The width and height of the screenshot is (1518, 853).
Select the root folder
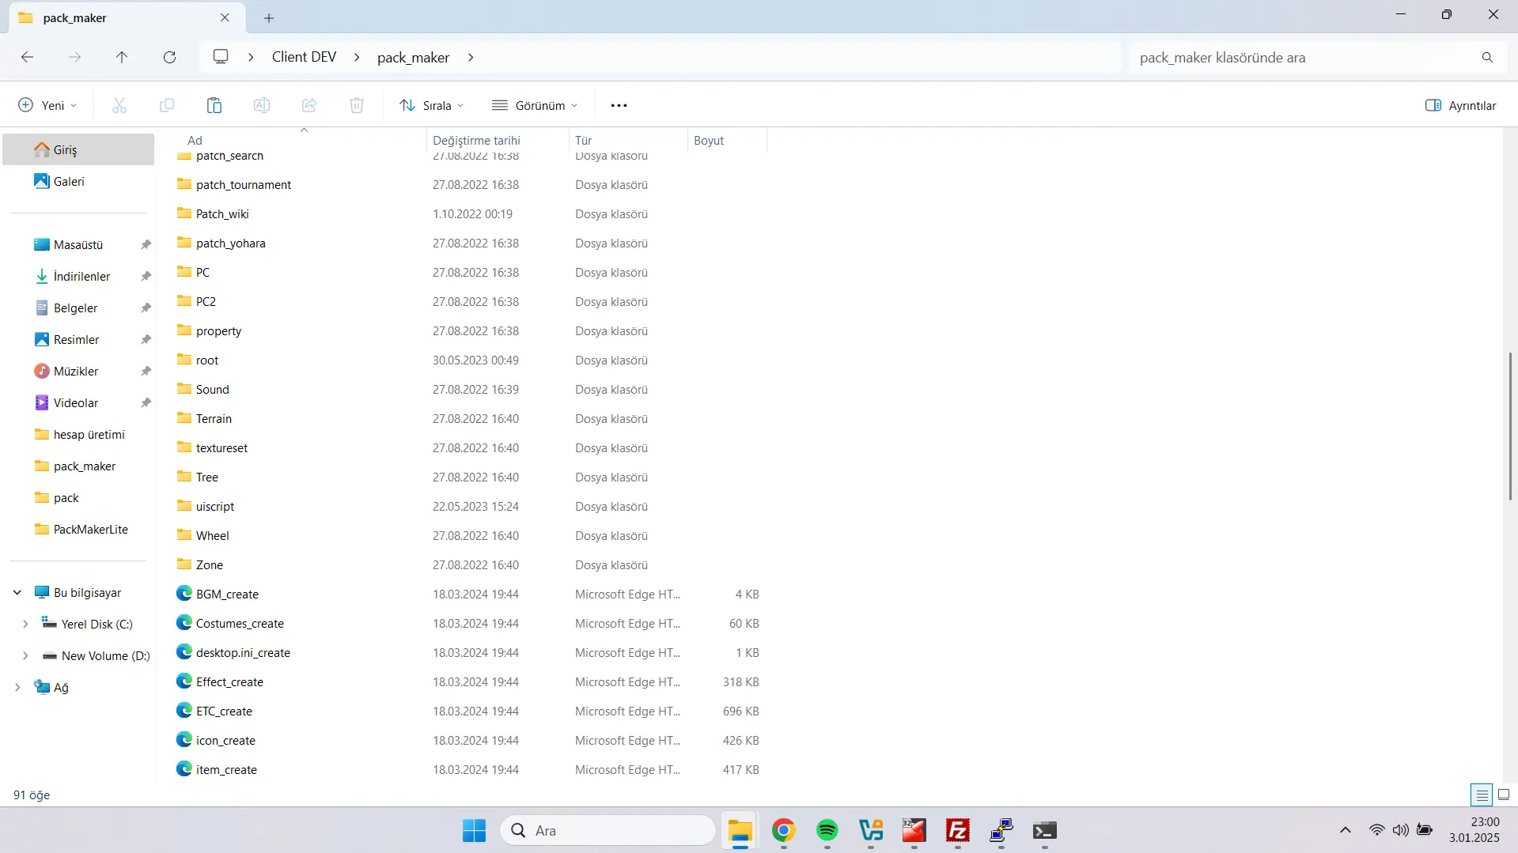point(207,360)
